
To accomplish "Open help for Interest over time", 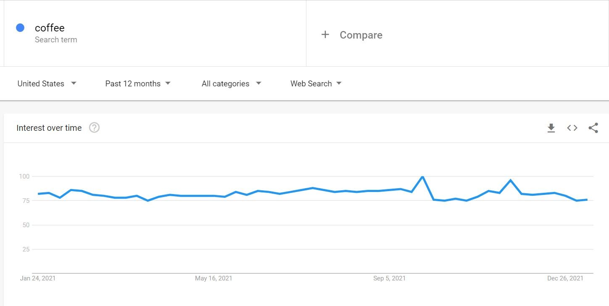I will 95,128.
